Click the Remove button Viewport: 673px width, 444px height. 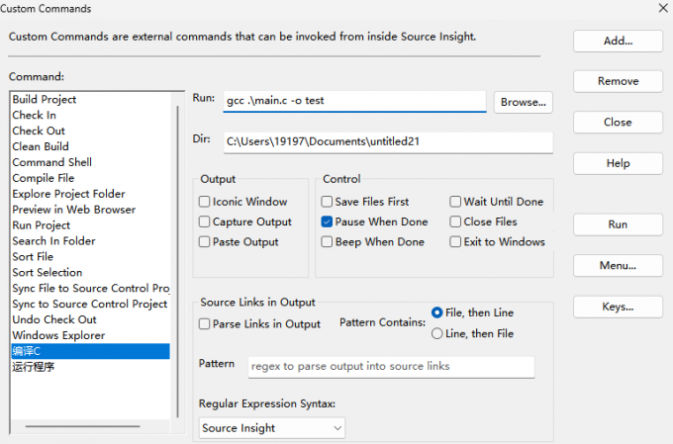[x=618, y=81]
